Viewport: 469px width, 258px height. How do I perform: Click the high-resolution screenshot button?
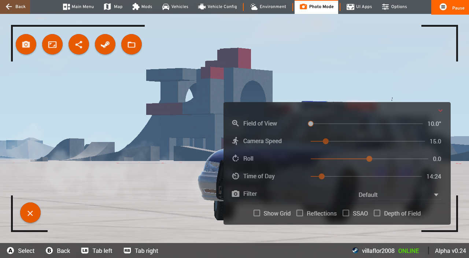[52, 44]
